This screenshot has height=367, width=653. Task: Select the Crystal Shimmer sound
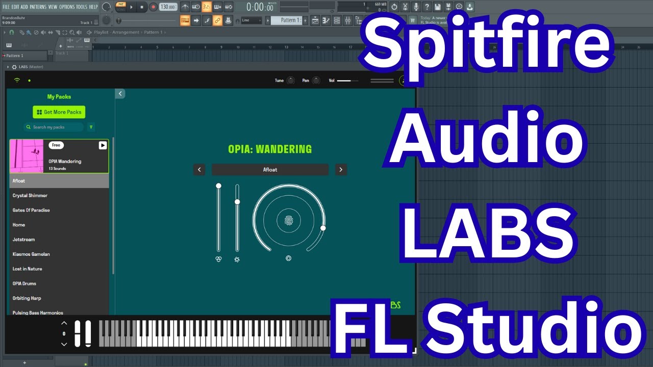point(59,195)
